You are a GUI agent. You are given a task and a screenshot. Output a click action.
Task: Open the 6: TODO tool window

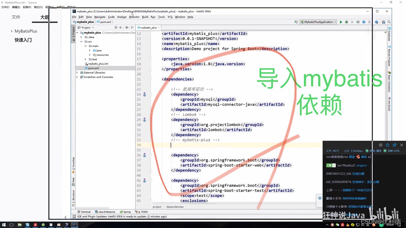141,212
